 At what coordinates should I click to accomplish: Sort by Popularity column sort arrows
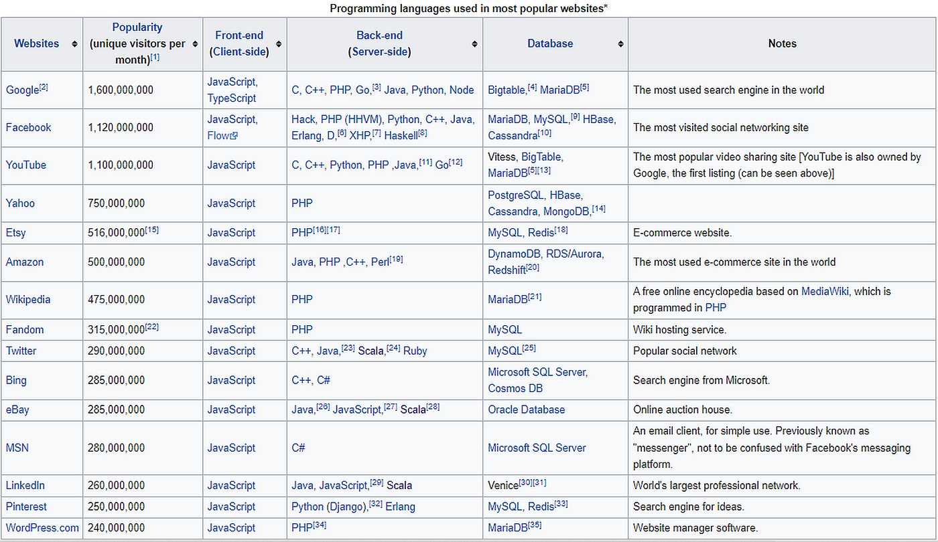click(x=194, y=44)
